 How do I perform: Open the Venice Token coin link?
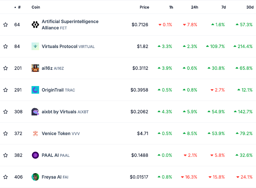click(54, 133)
